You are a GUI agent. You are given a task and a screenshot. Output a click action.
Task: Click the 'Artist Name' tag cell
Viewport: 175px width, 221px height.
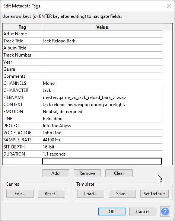pyautogui.click(x=22, y=34)
